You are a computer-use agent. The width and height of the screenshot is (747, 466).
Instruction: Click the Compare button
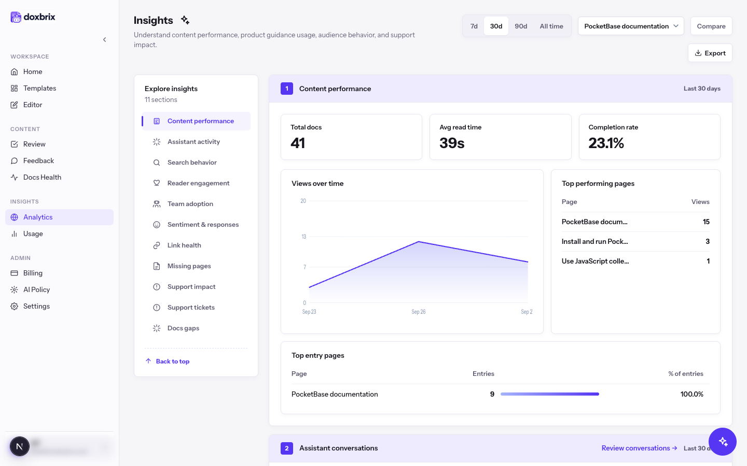click(x=711, y=26)
